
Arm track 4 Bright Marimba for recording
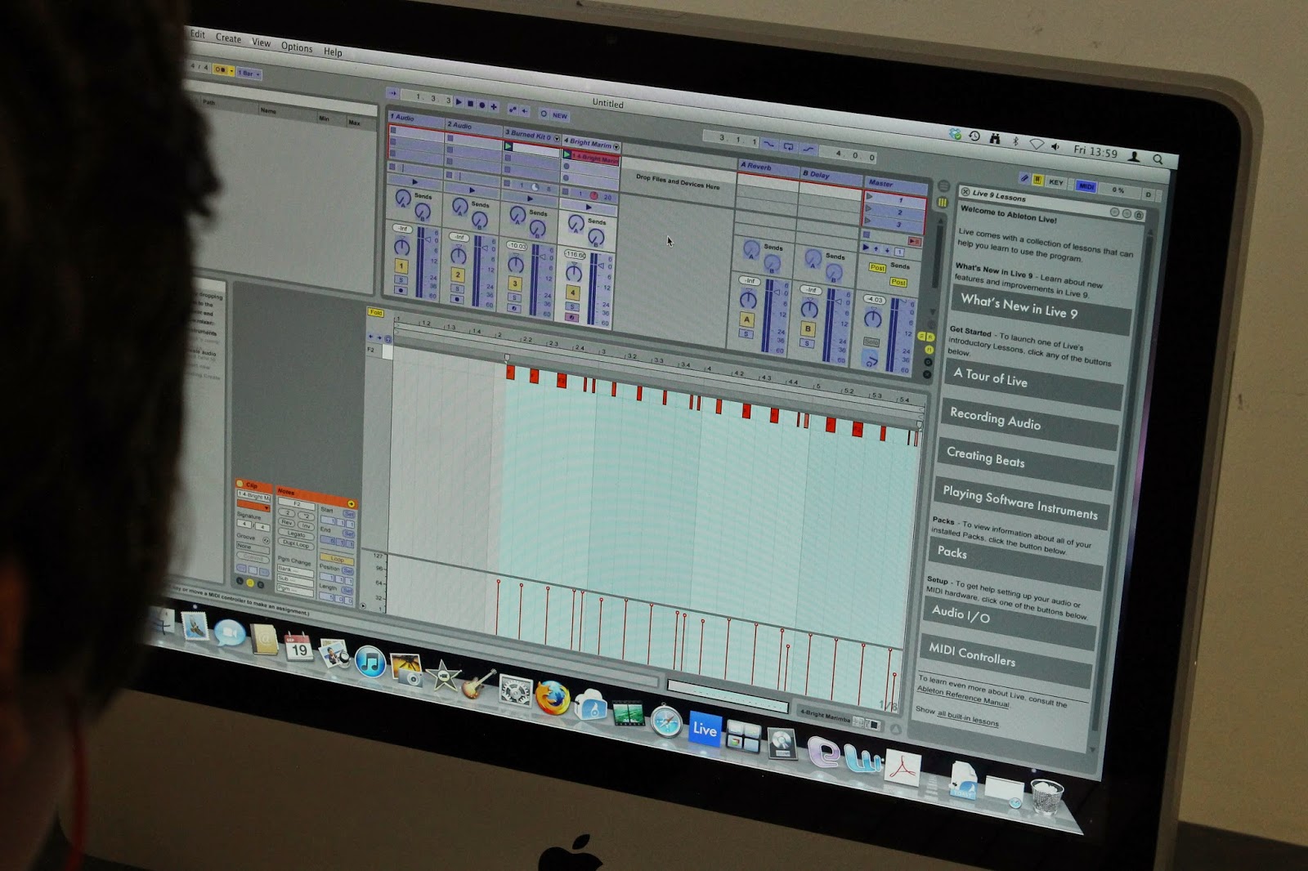[x=571, y=317]
